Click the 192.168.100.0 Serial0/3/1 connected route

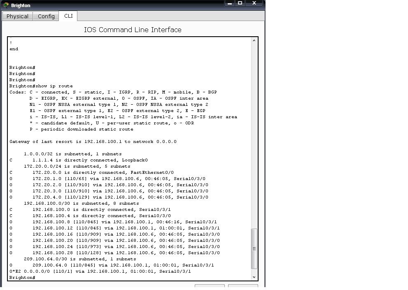click(90, 210)
